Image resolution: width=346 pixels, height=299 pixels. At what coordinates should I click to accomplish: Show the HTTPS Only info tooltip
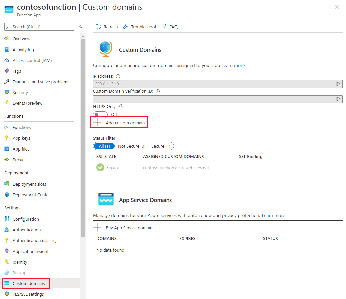[121, 106]
